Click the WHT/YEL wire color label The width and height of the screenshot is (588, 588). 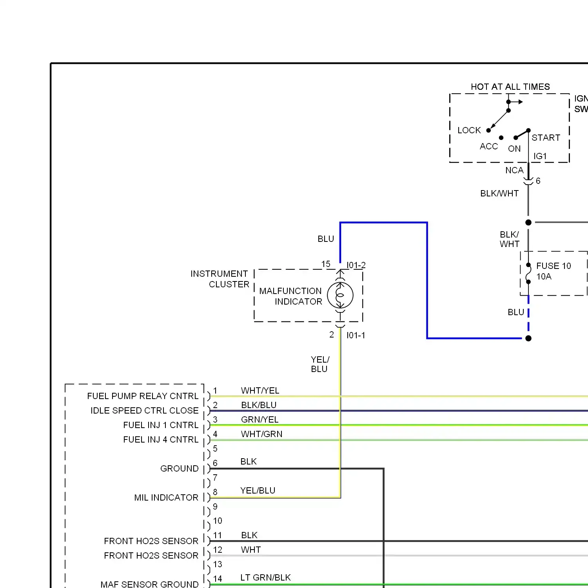pyautogui.click(x=260, y=390)
